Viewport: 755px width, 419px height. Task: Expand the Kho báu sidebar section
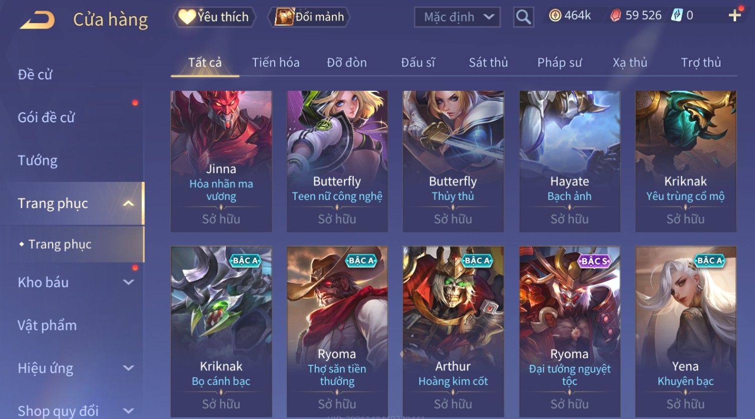click(x=128, y=282)
